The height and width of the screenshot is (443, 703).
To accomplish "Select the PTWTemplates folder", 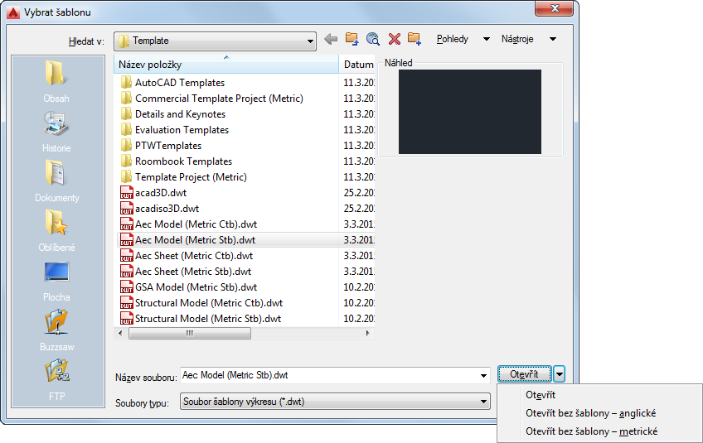I will pos(161,145).
